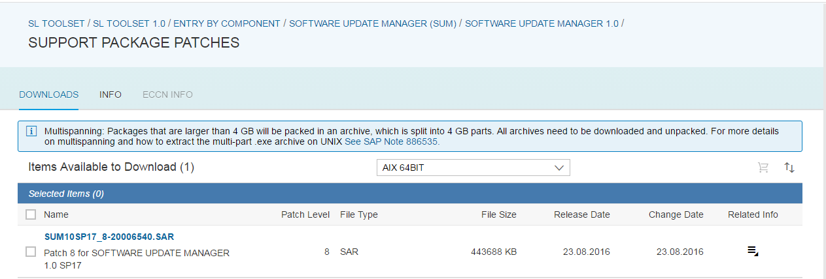Viewport: 826px width, 279px height.
Task: Click the multispanning info icon
Action: pos(31,131)
